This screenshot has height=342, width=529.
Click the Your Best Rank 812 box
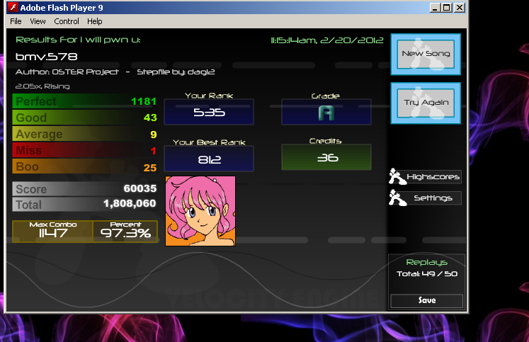point(209,159)
